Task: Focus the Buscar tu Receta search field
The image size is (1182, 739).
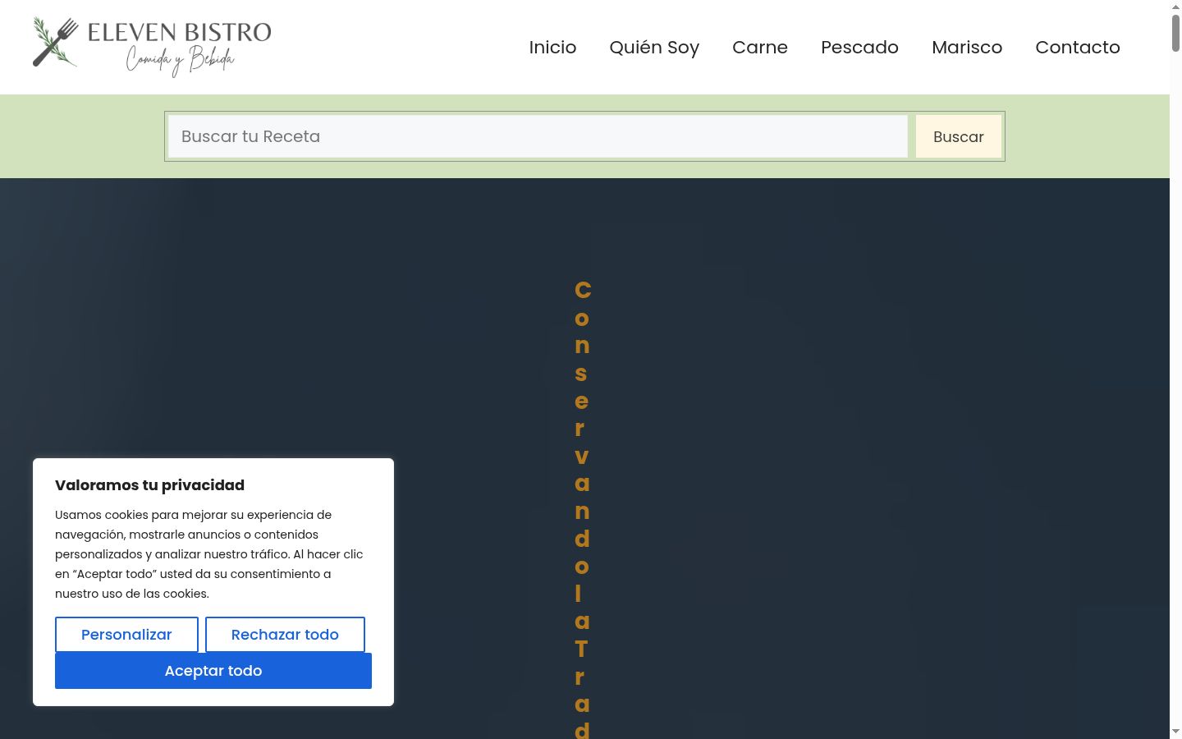Action: [538, 136]
